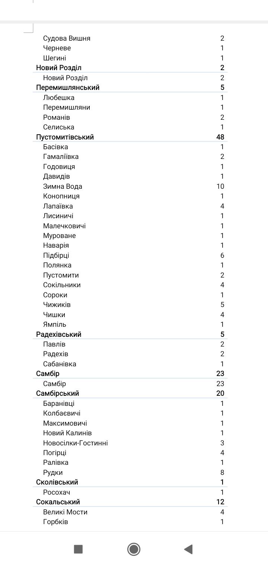Image resolution: width=268 pixels, height=567 pixels.
Task: Click the Сколівський group header
Action: pyautogui.click(x=57, y=482)
